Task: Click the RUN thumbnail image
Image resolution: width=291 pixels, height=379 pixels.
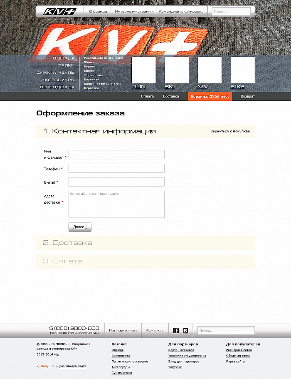Action: tap(143, 70)
